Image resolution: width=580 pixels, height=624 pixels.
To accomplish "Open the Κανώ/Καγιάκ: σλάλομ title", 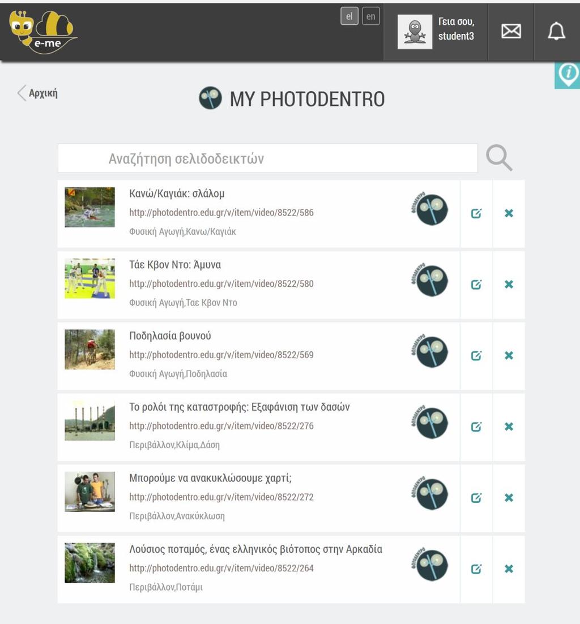I will [177, 194].
